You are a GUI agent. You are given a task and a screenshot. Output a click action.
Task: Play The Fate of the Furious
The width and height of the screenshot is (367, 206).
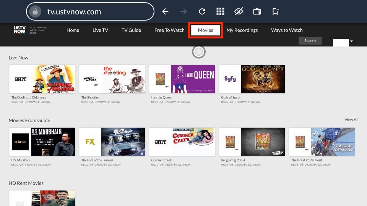click(112, 142)
